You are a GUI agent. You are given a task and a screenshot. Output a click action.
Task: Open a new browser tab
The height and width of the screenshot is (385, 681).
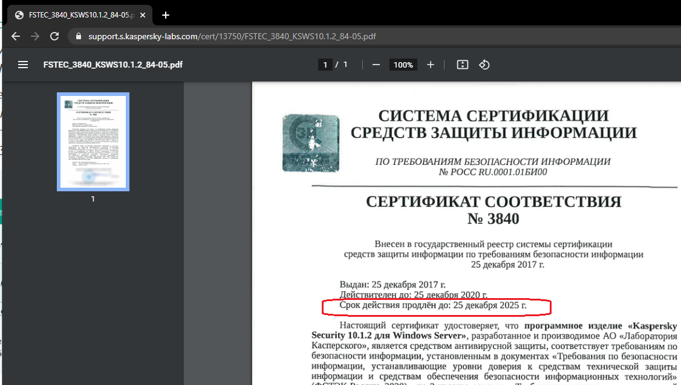click(x=166, y=15)
